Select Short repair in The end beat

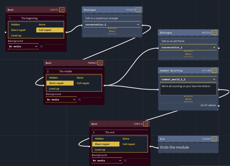[x=106, y=144]
